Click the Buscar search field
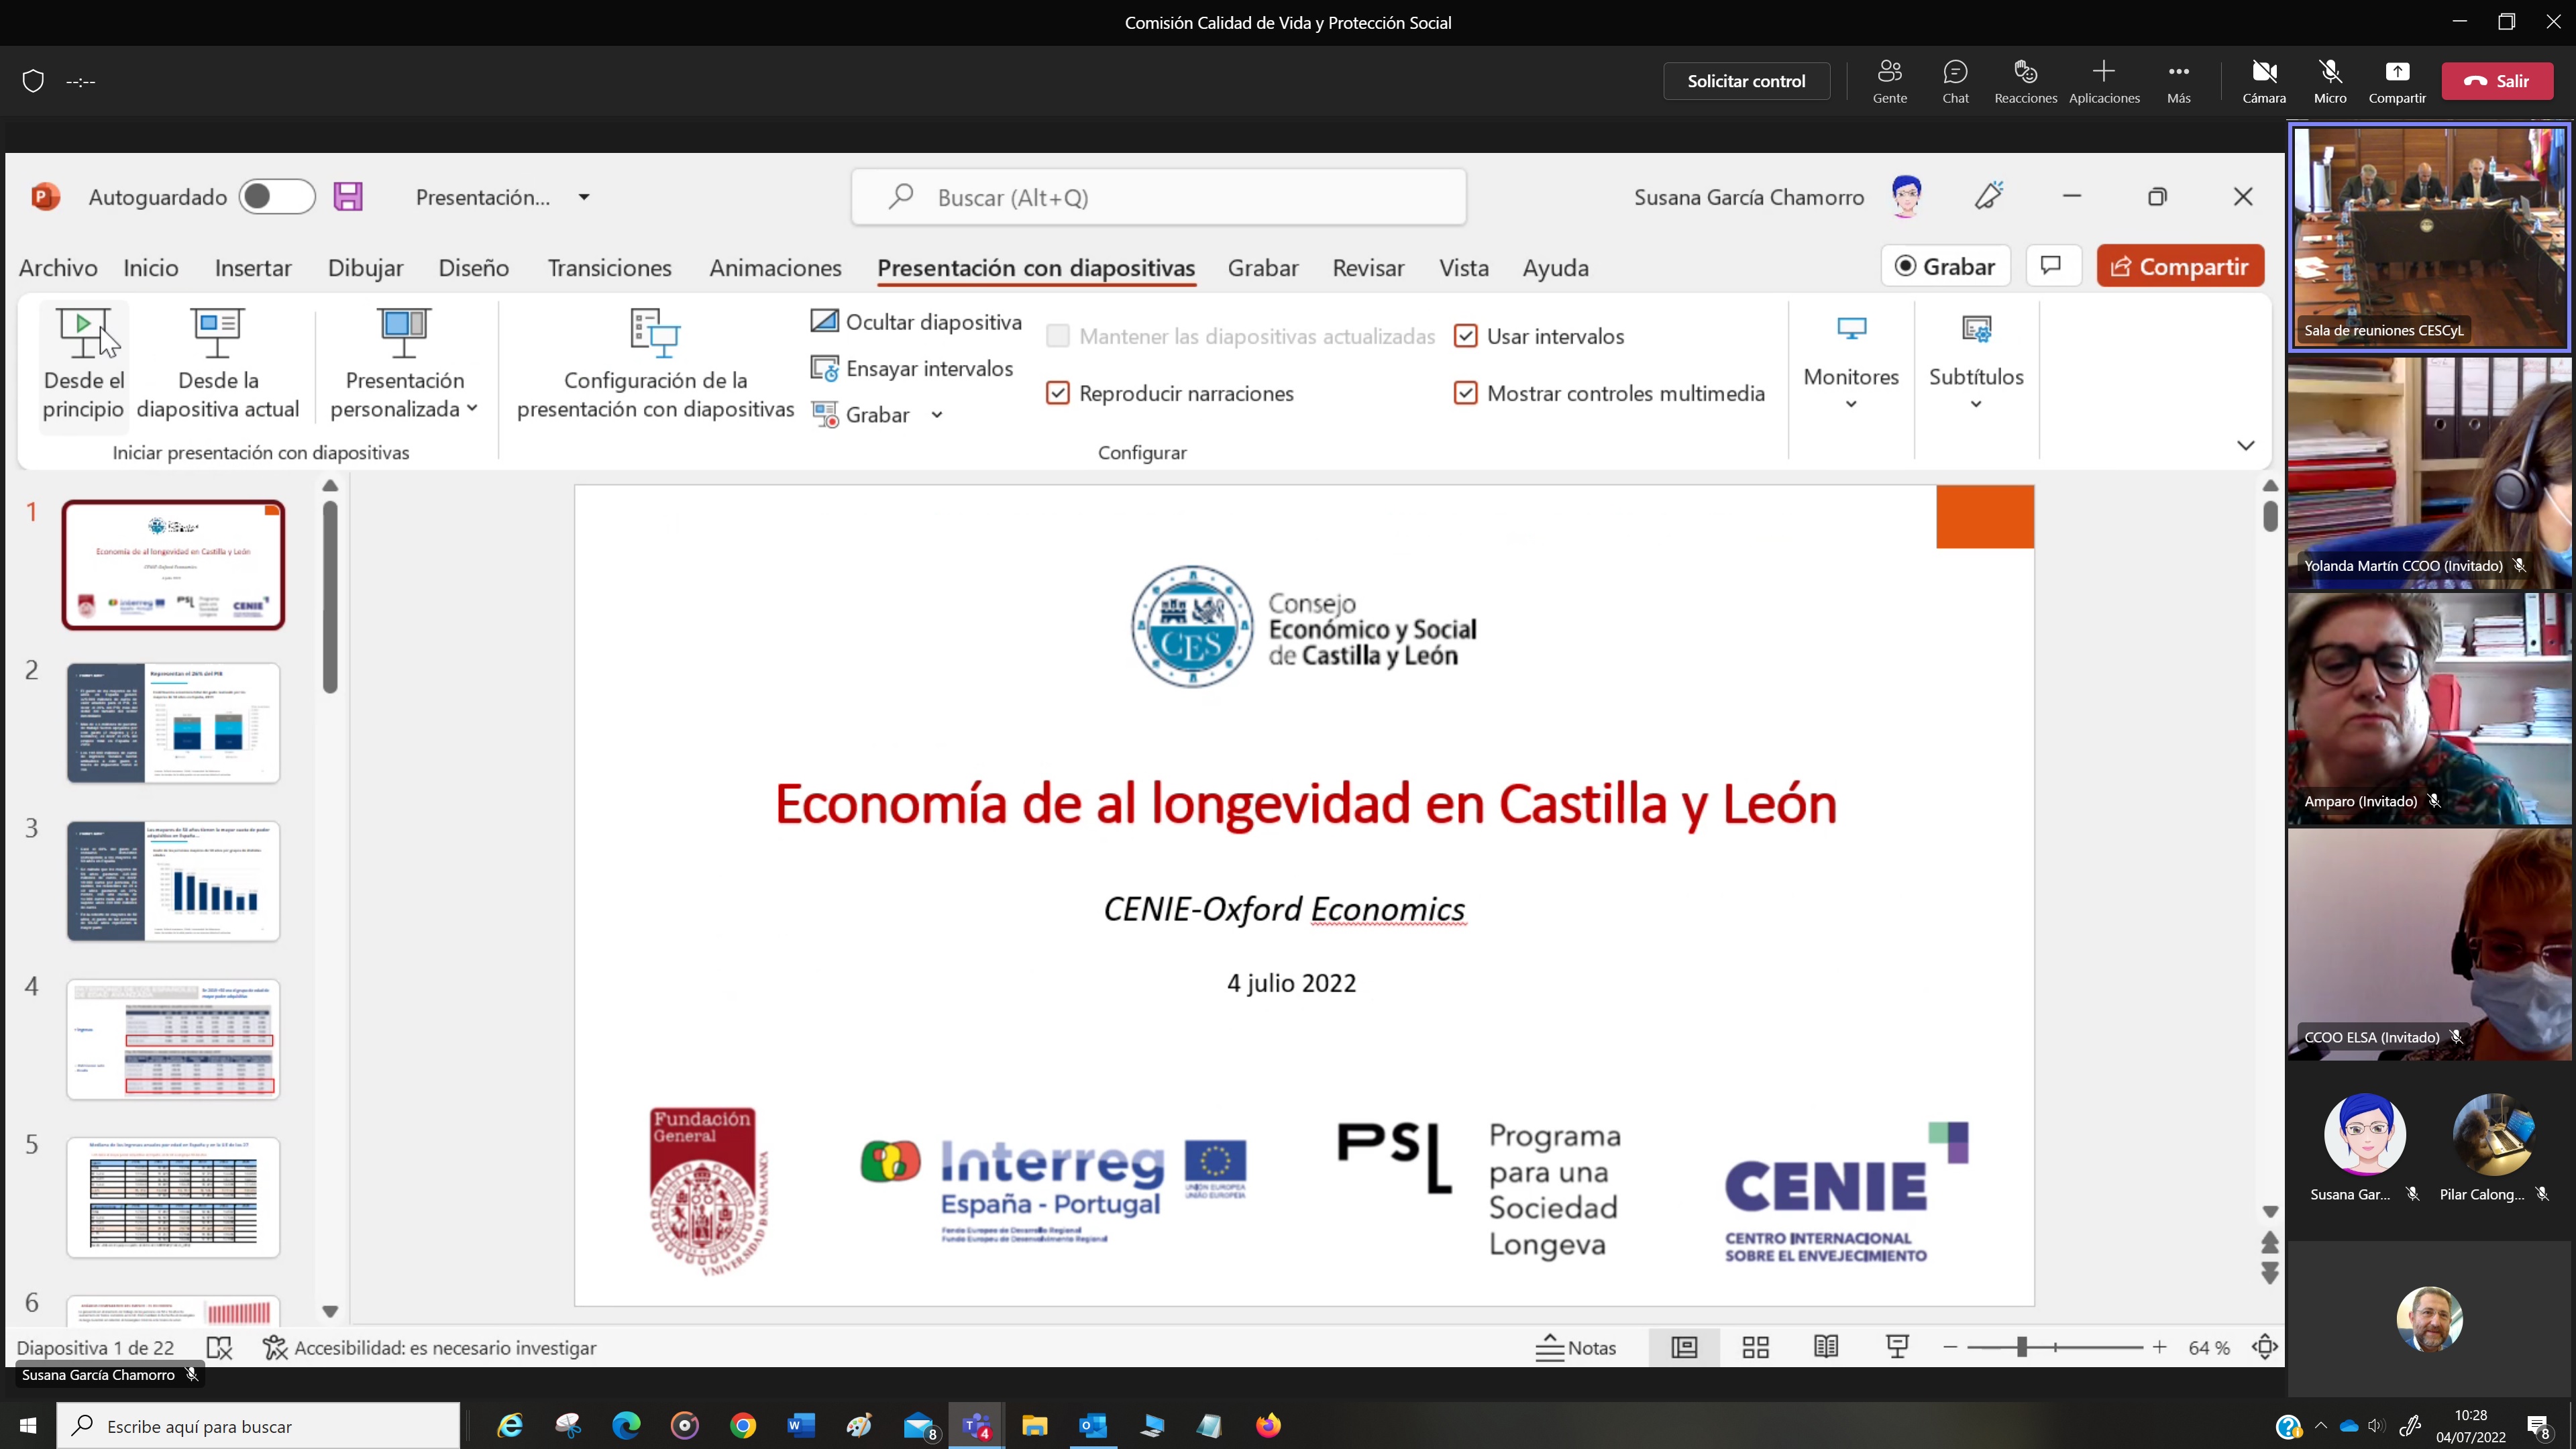 (x=1159, y=197)
